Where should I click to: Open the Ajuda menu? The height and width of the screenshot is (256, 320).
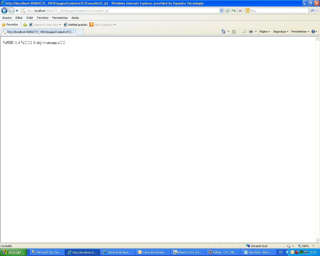pyautogui.click(x=75, y=18)
